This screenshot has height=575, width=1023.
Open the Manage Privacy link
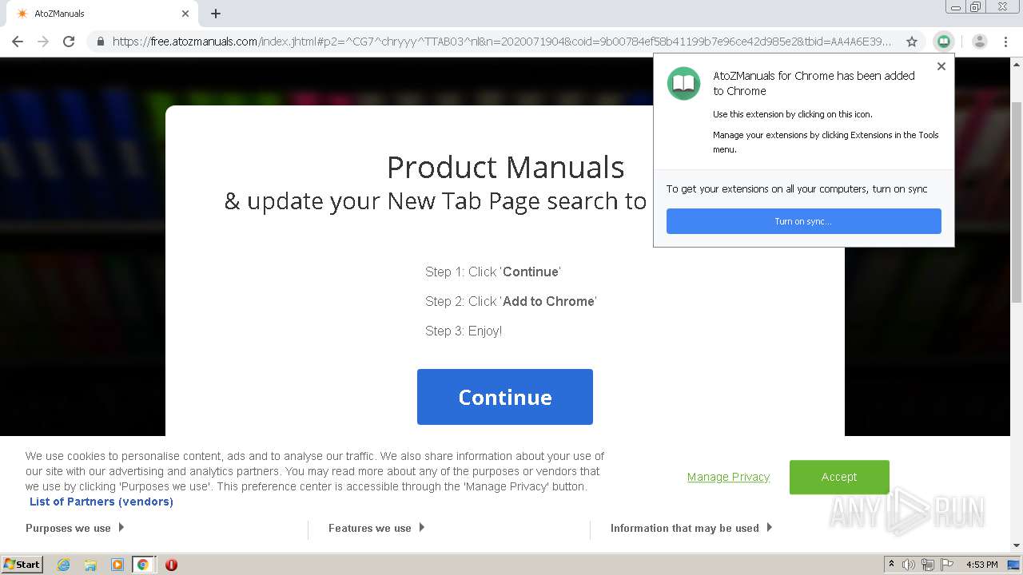[x=728, y=477]
